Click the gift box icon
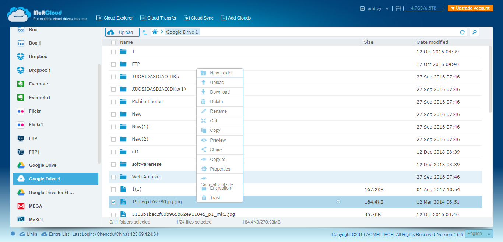The image size is (503, 242). point(398,8)
